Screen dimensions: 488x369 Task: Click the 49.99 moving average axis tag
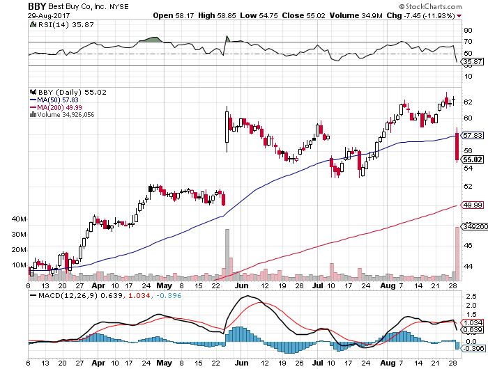pos(473,205)
